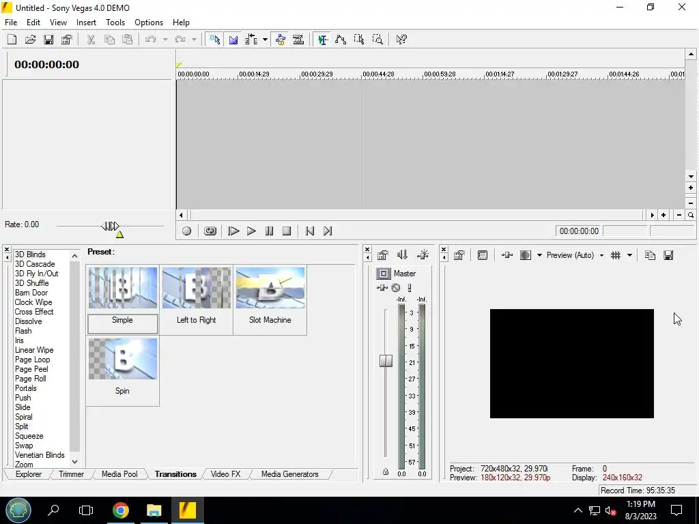Viewport: 699px width, 524px height.
Task: Open the Edit menu
Action: click(33, 23)
